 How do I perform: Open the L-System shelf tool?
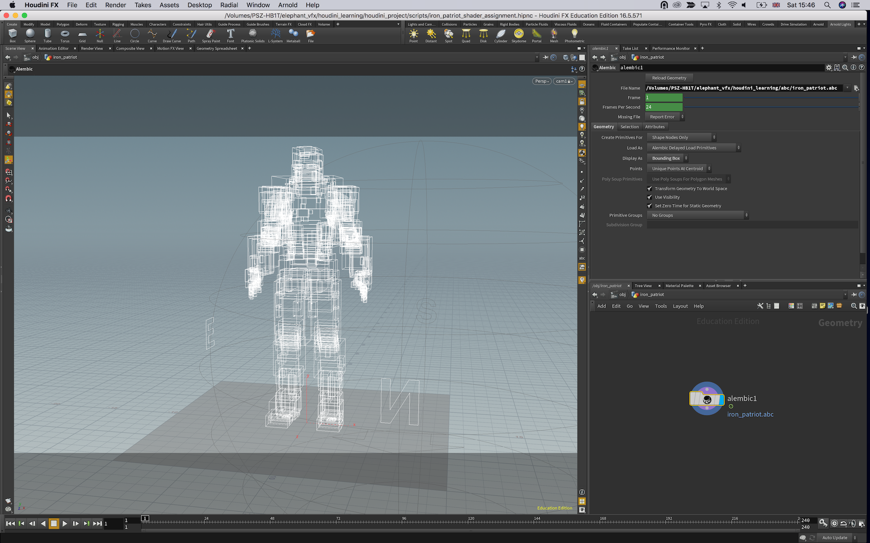(x=275, y=35)
